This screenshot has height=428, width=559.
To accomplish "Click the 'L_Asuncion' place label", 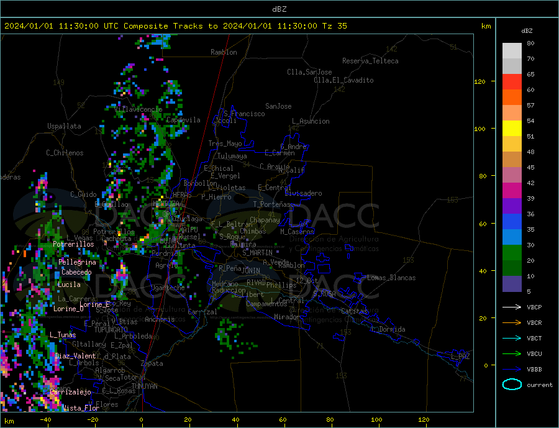I will 311,121.
